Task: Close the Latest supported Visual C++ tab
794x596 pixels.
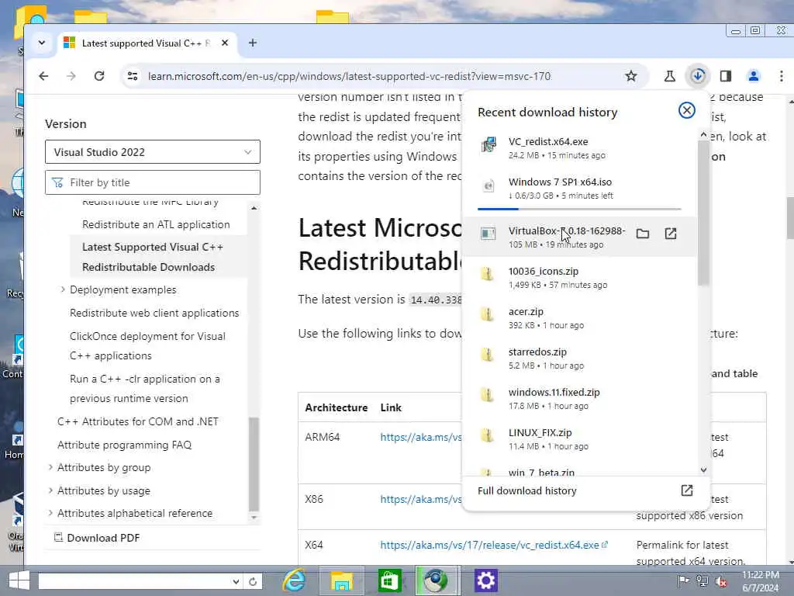Action: [x=225, y=43]
